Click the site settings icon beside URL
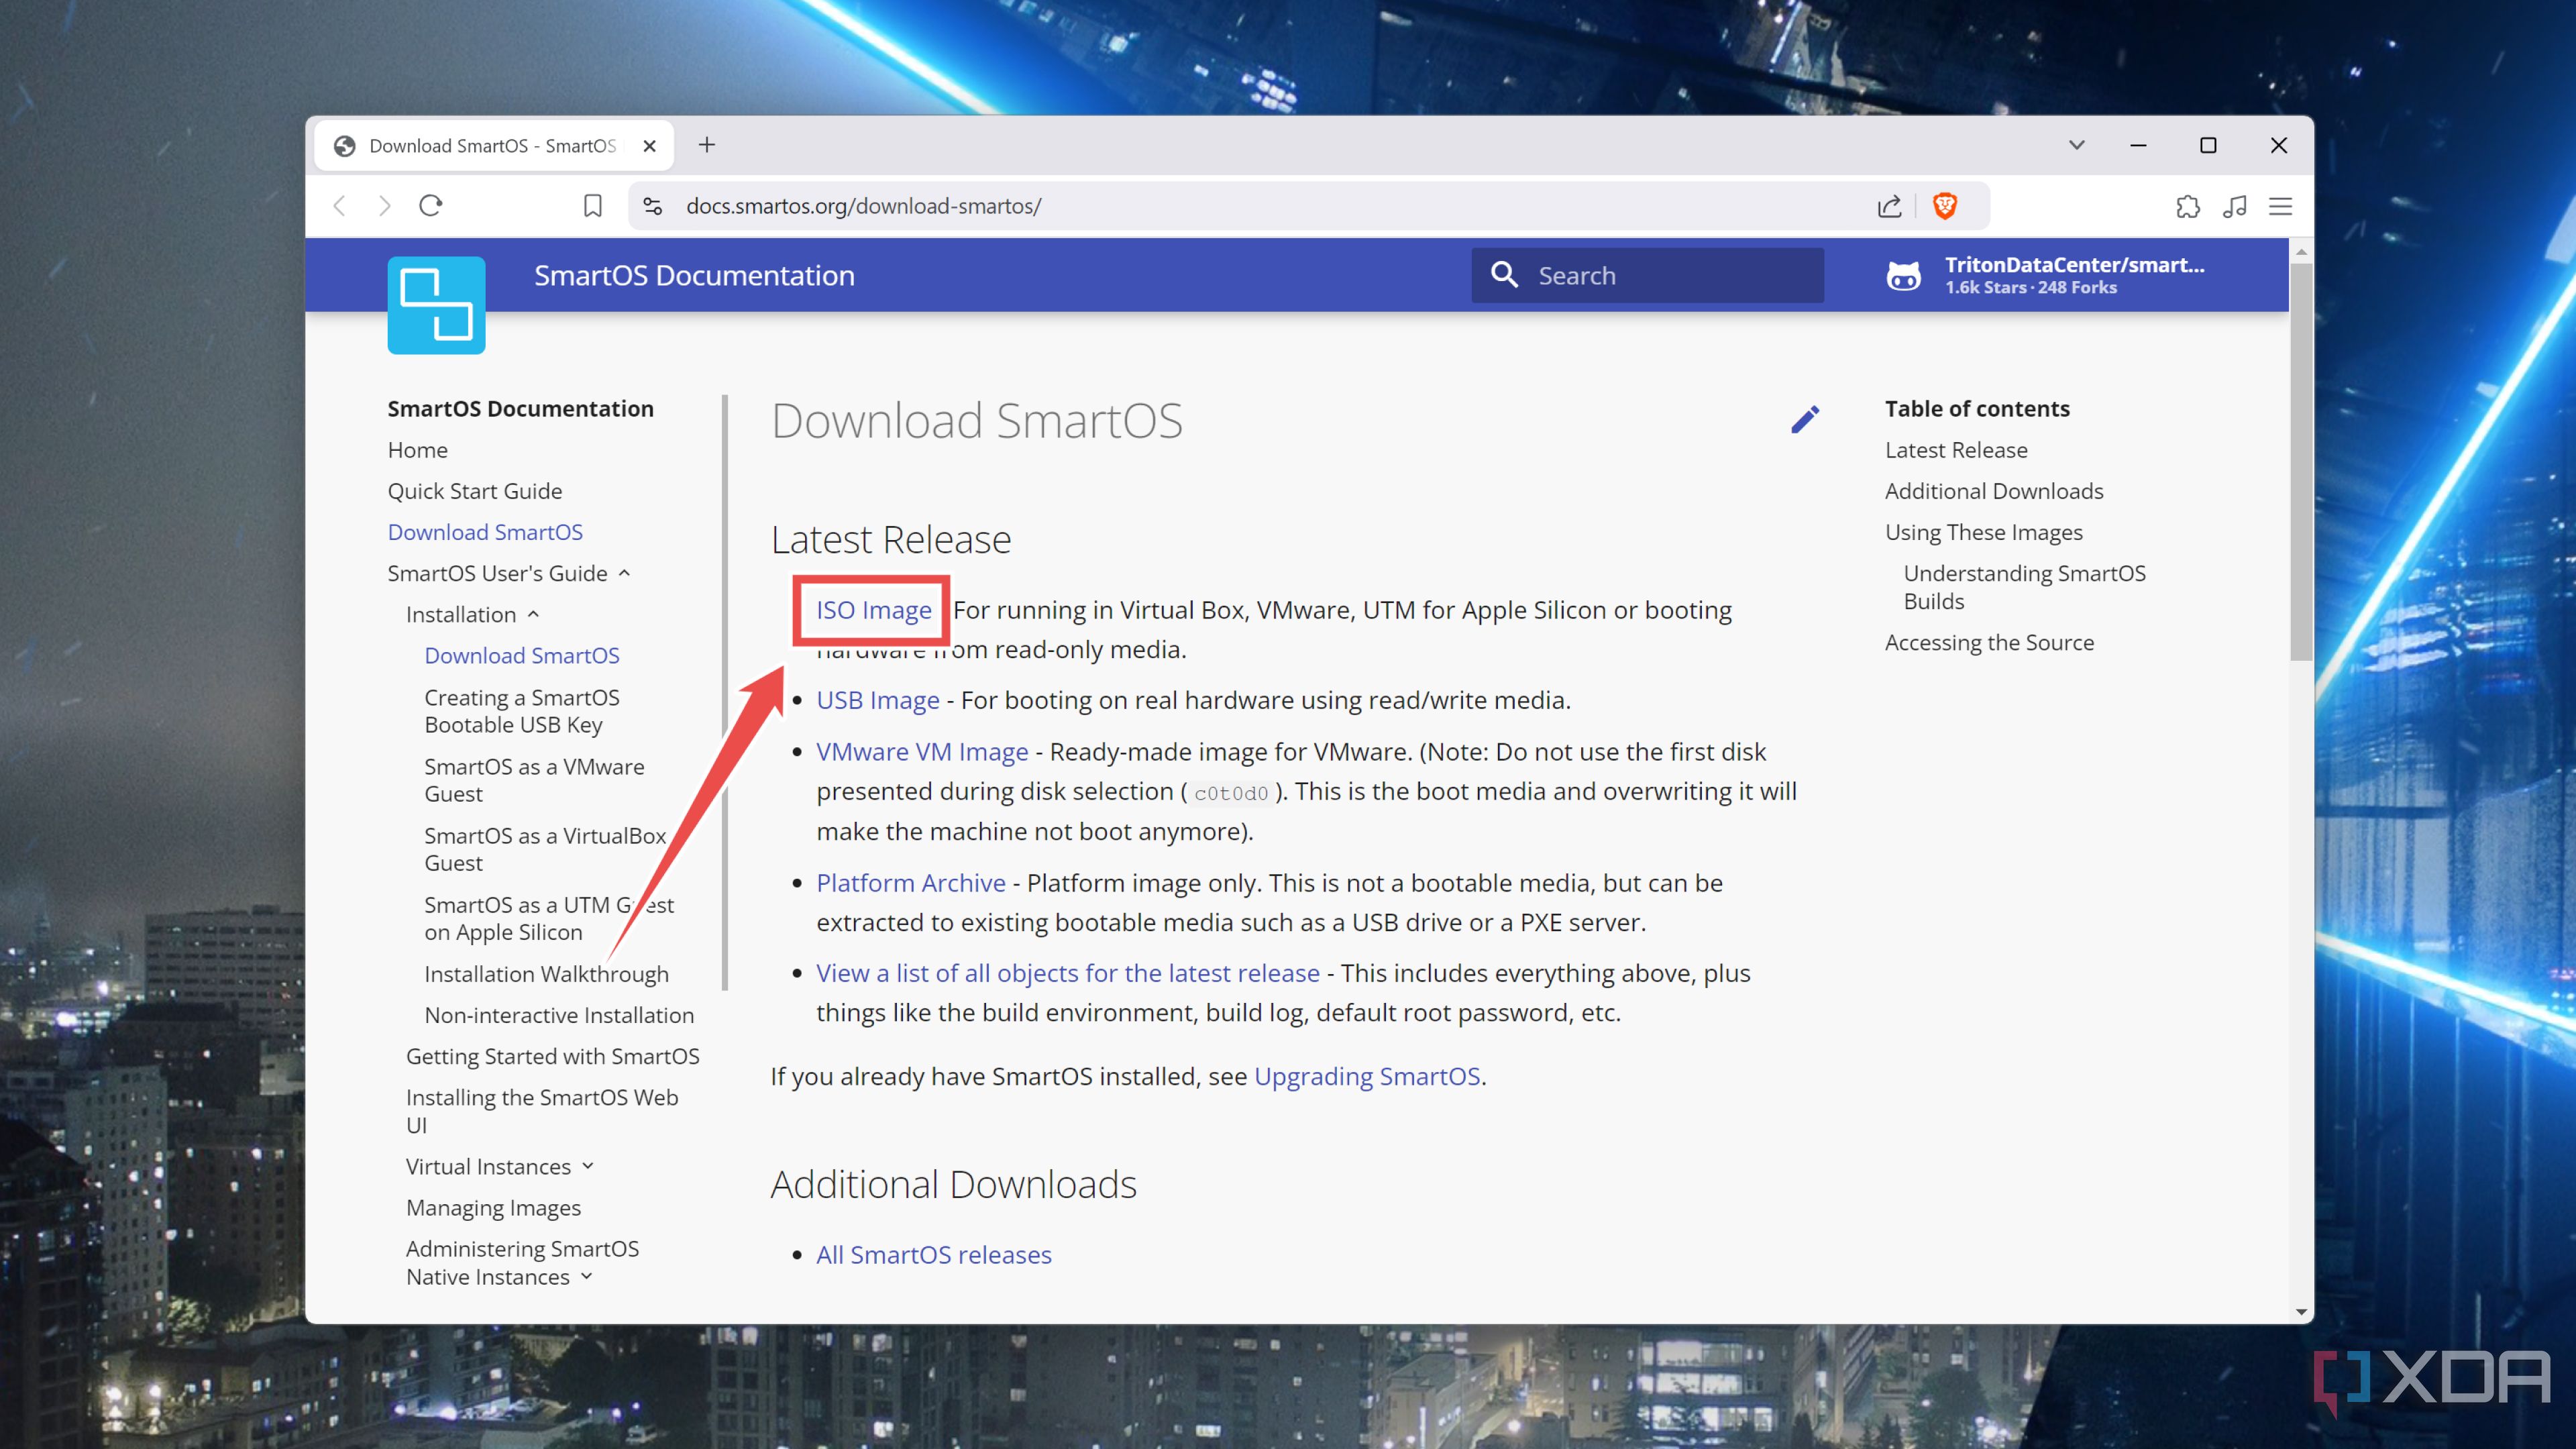The image size is (2576, 1449). tap(652, 206)
